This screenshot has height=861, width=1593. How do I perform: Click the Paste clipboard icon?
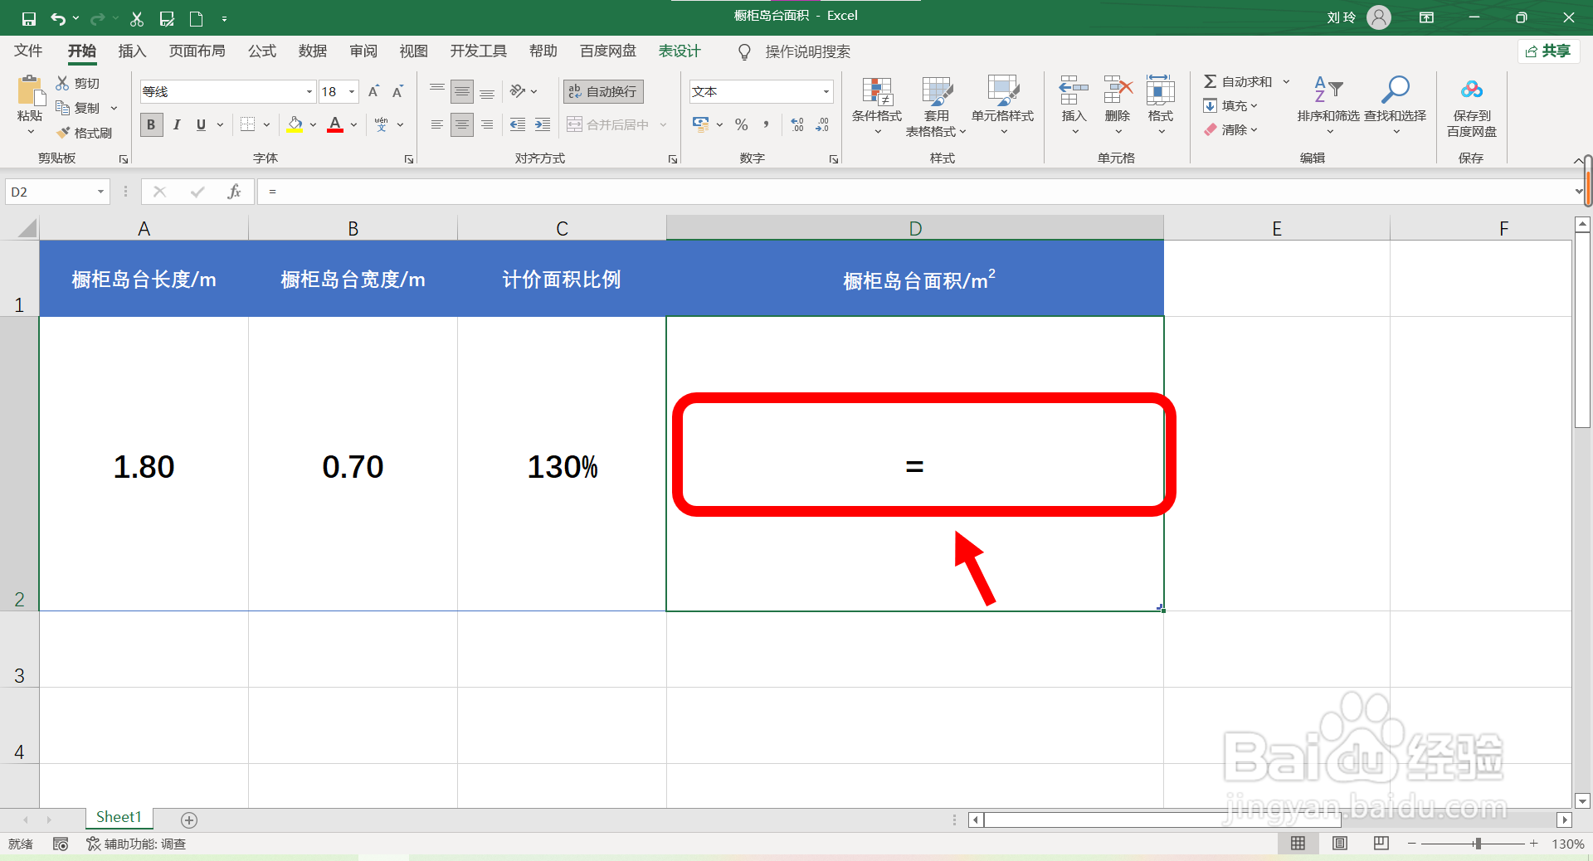point(30,90)
